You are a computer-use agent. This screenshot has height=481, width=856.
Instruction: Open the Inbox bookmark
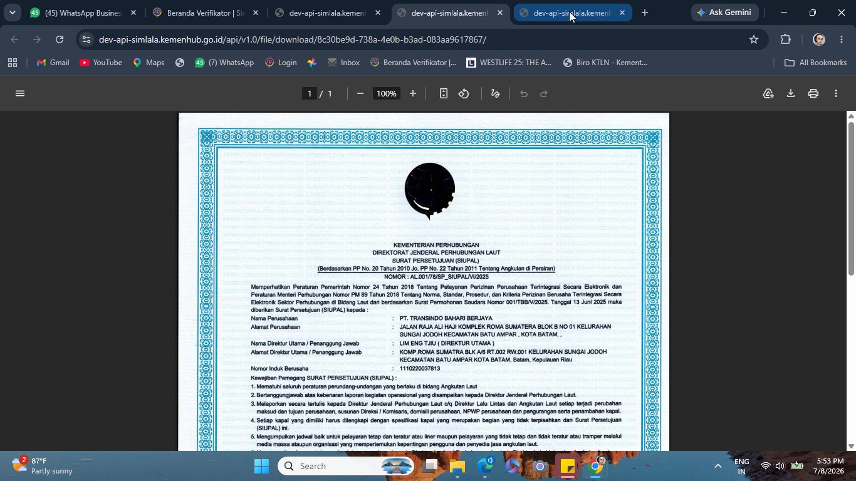point(343,63)
